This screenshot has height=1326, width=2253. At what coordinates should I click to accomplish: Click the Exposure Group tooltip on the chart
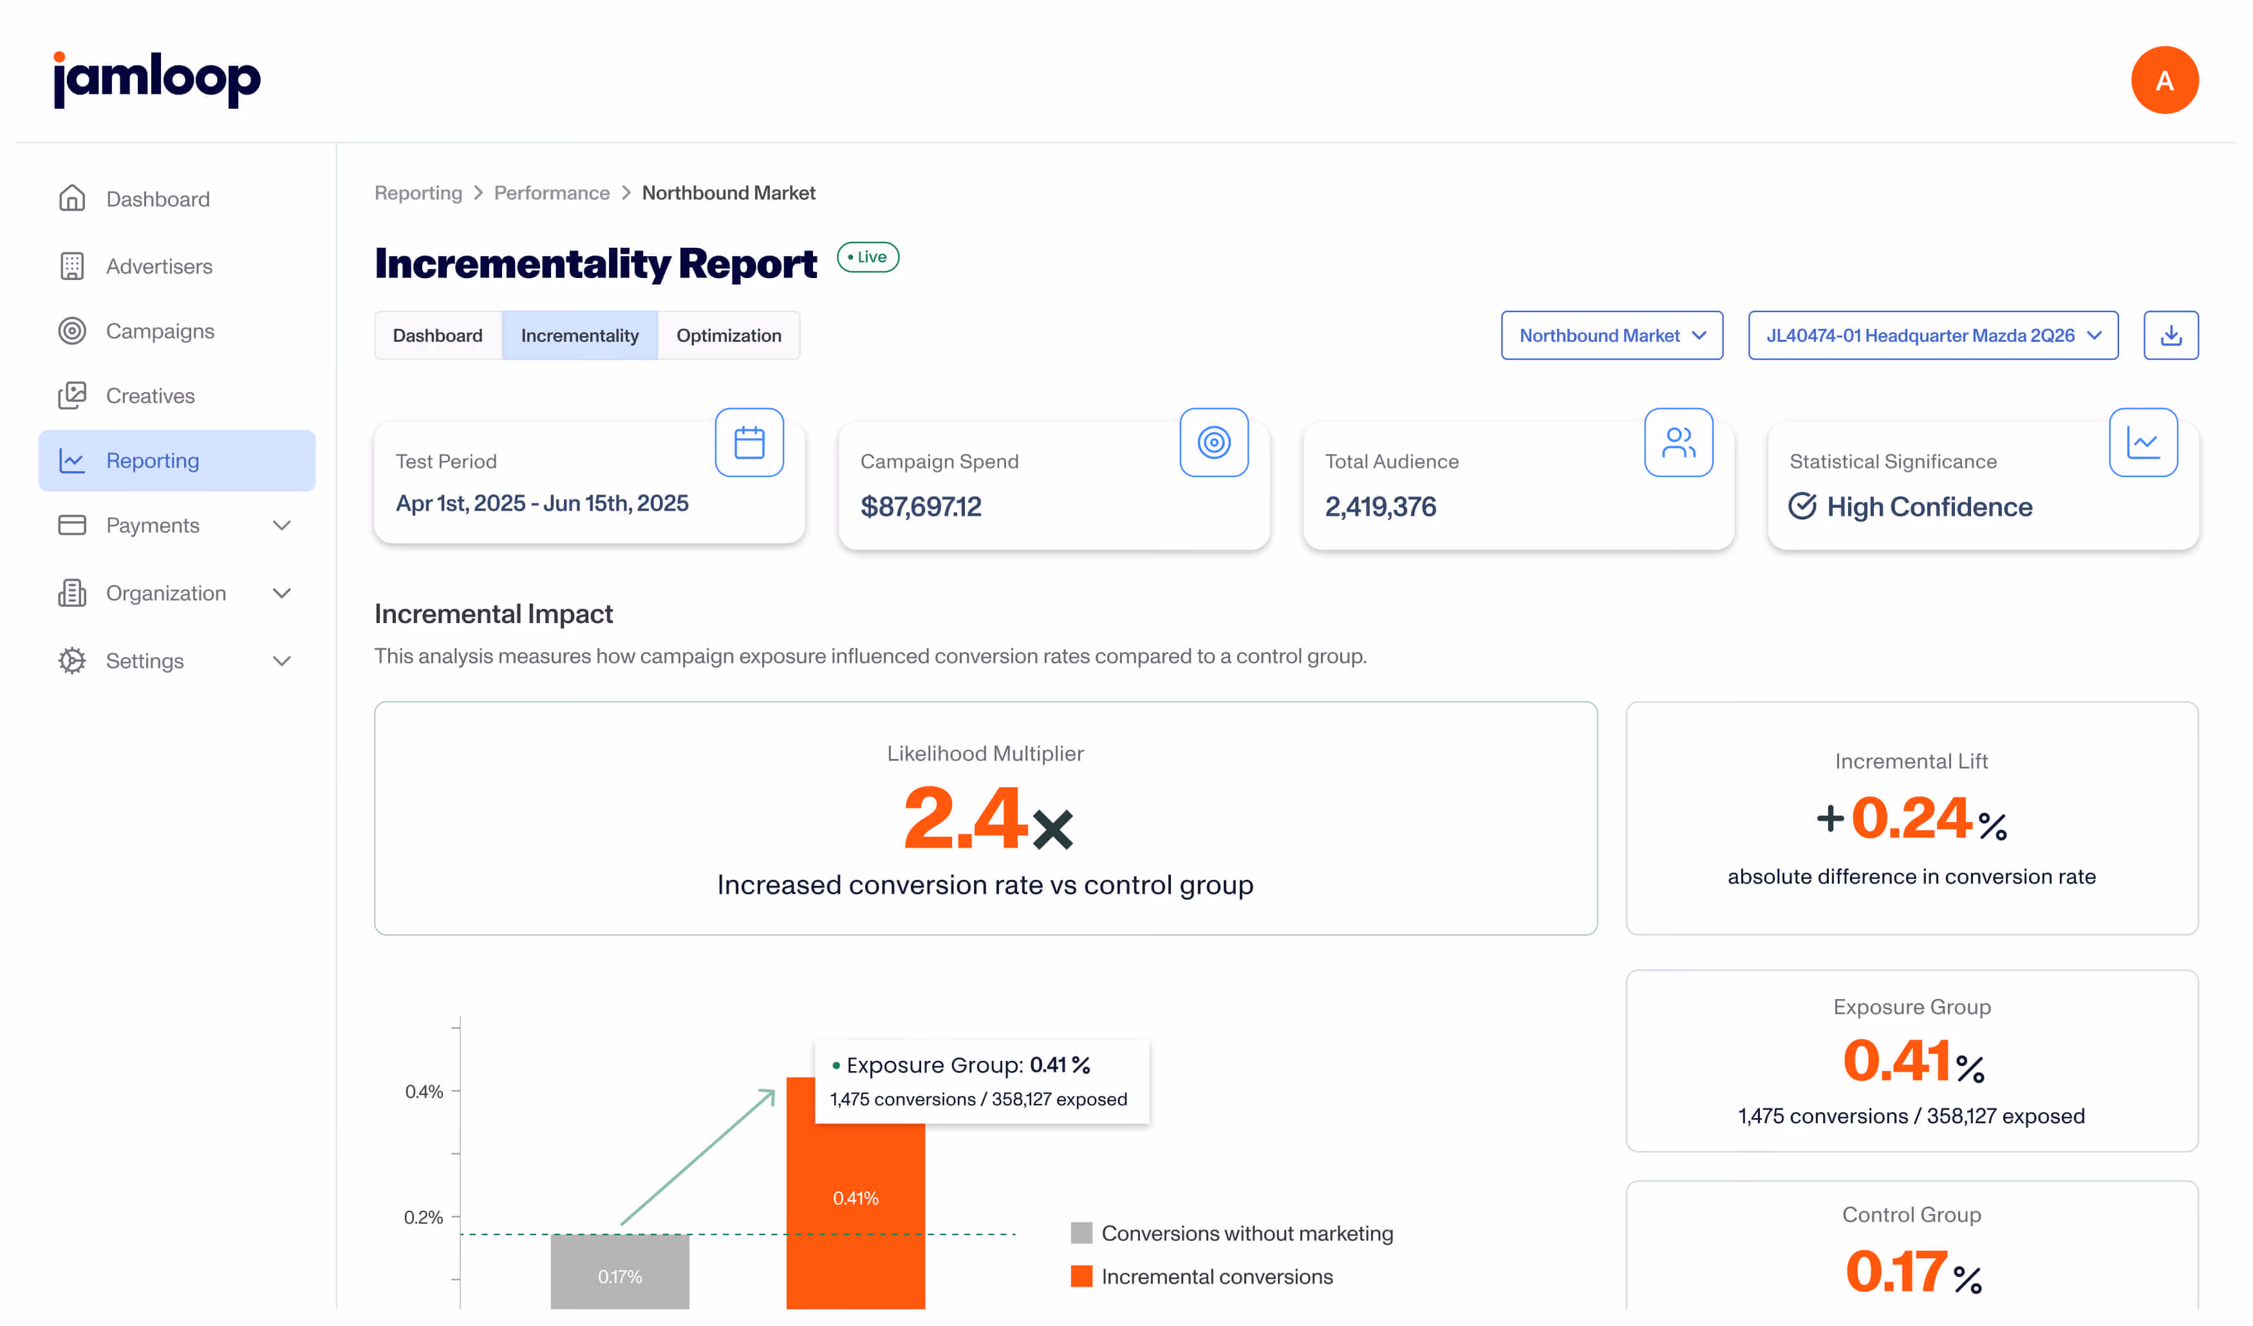point(982,1081)
